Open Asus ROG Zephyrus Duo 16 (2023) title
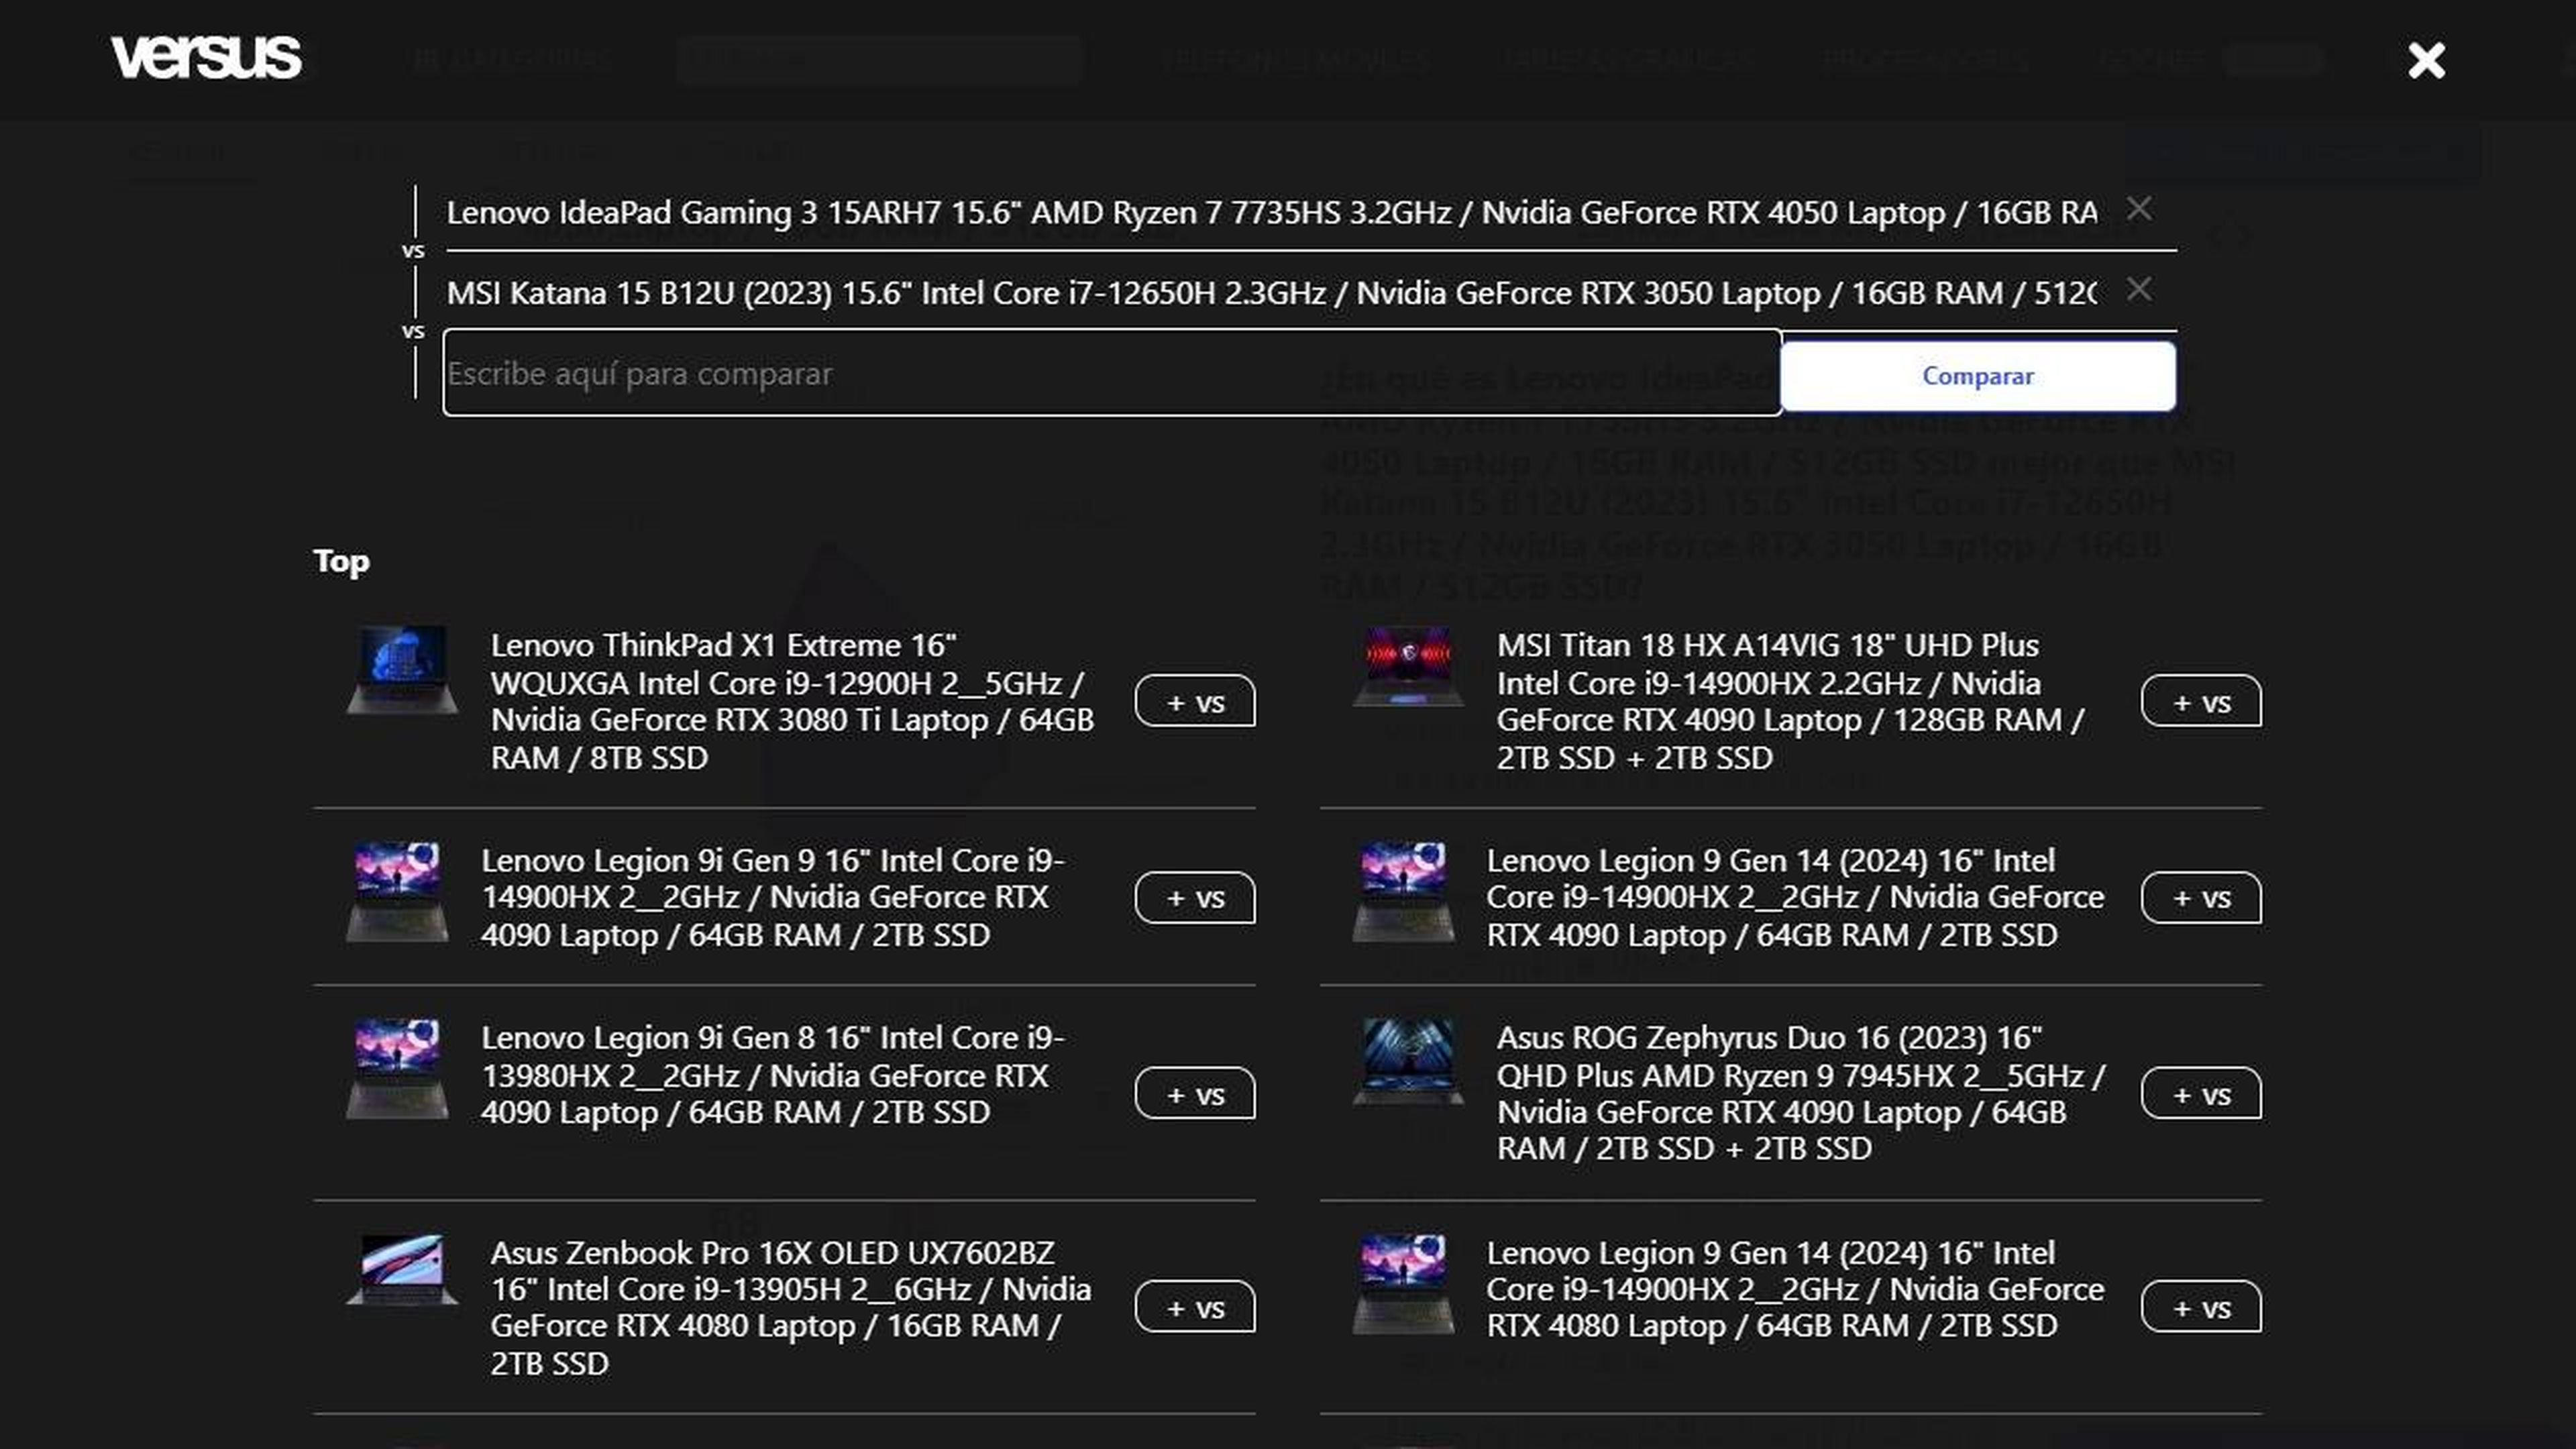Screen dimensions: 2576x1449 click(1801, 1093)
